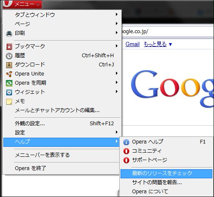
Task: Open the メモ menu entry
Action: coord(62,101)
